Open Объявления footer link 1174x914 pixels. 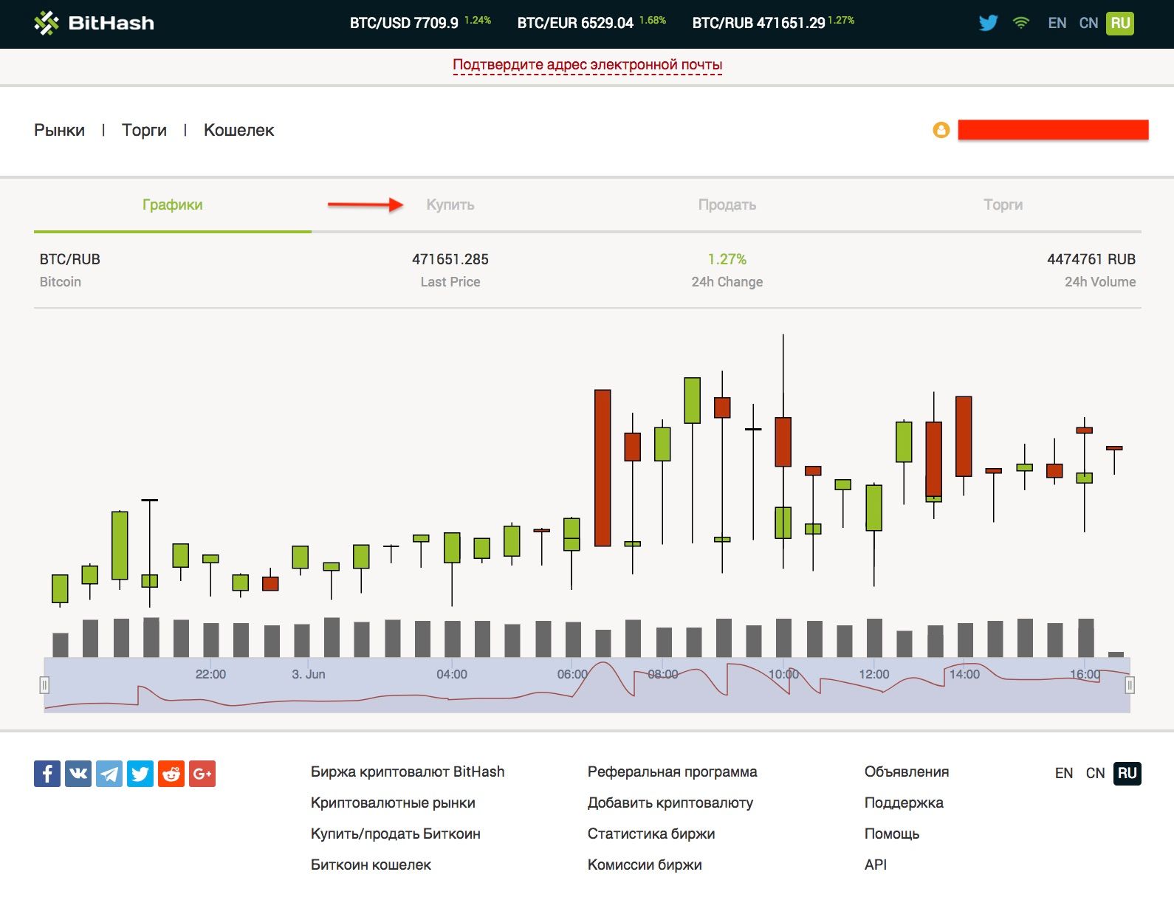907,772
